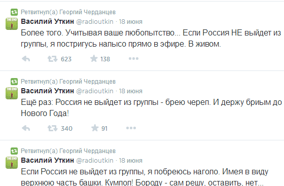
Task: Retweet the tweet with 340 retweets
Action: coord(53,128)
